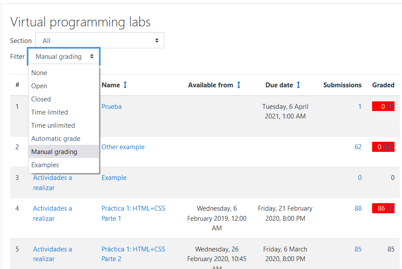
Task: View the 62 submissions for Other example
Action: [x=358, y=147]
